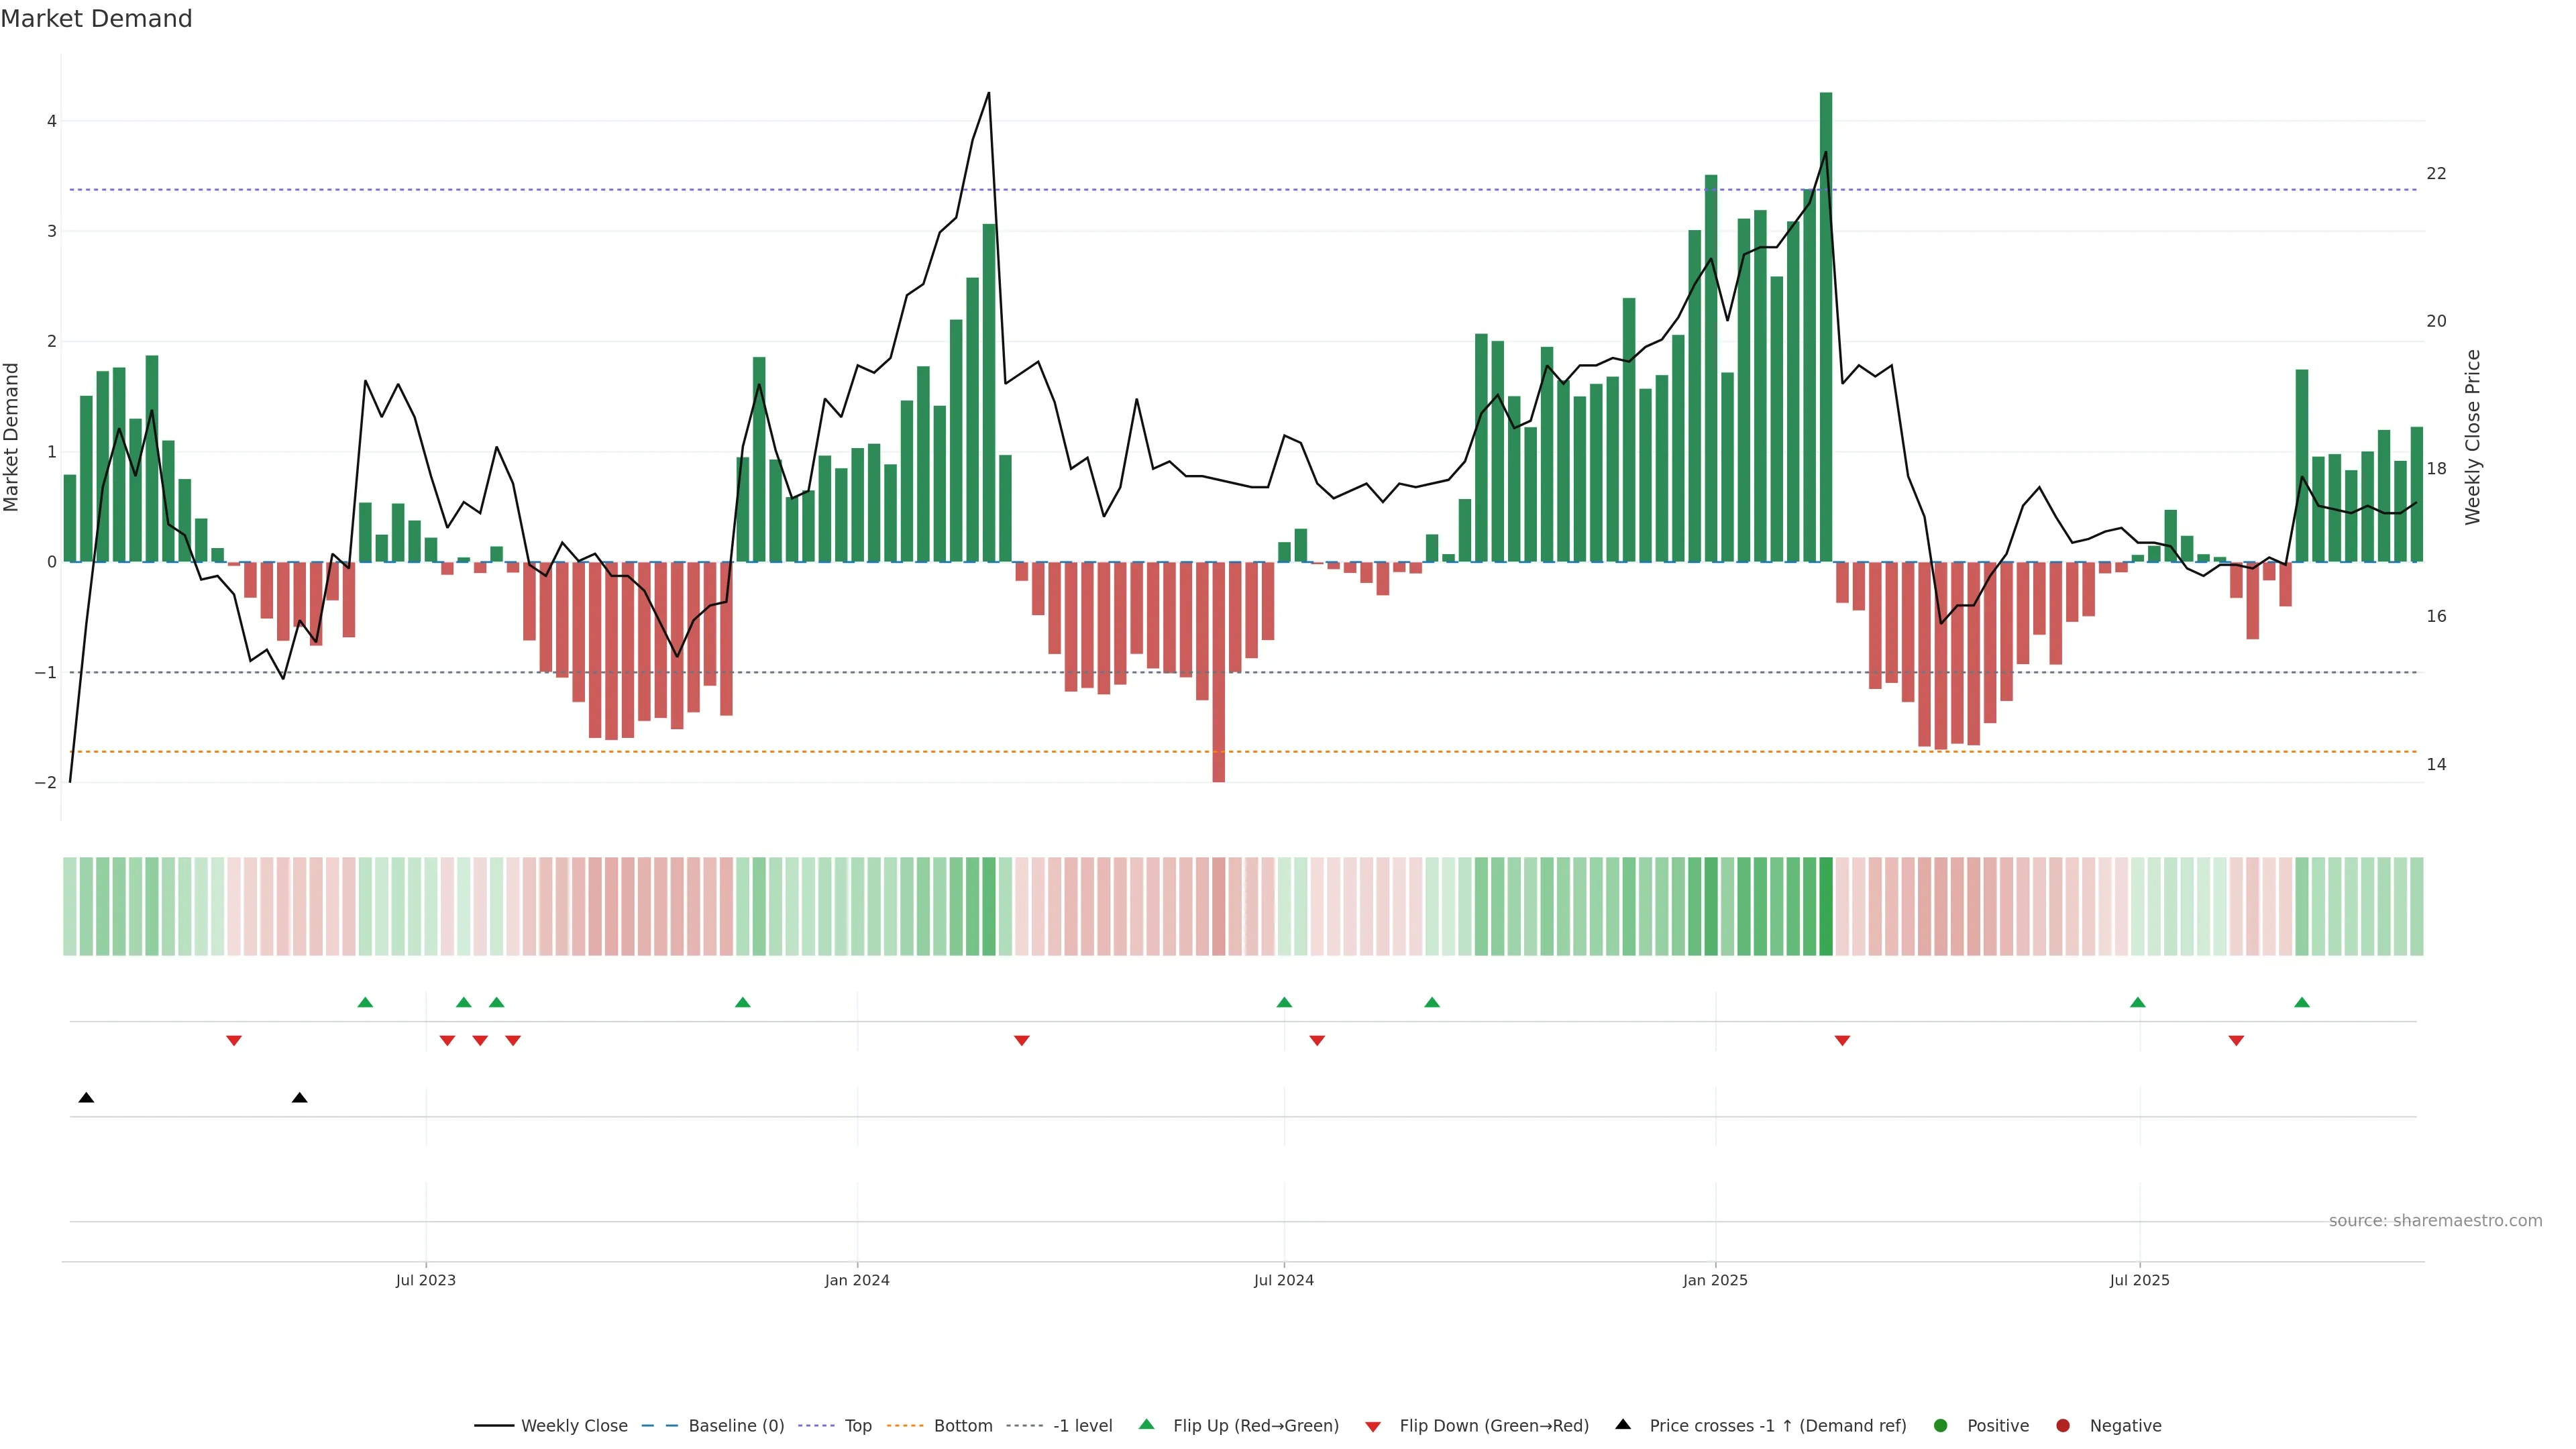Screen dimensions: 2576x1449
Task: Click the orange dotted Bottom legend marker
Action: pyautogui.click(x=905, y=1426)
